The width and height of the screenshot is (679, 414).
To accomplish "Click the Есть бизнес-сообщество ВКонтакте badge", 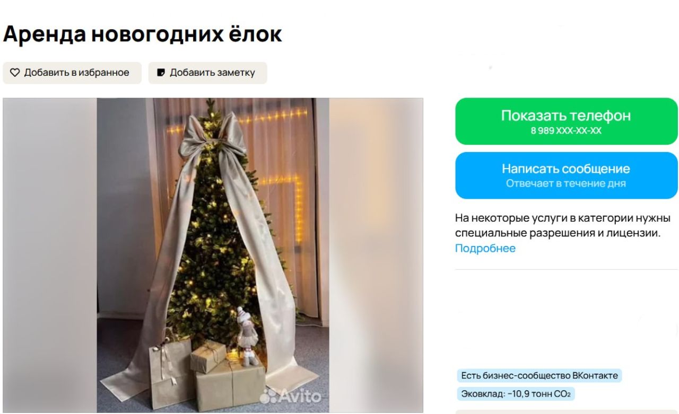I will click(539, 376).
